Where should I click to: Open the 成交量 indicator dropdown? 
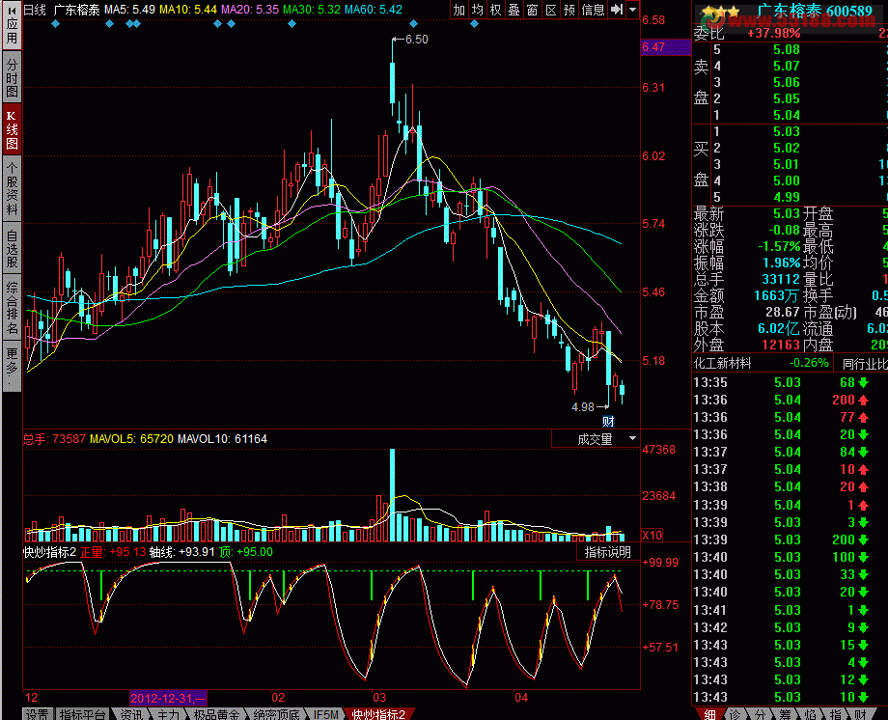596,439
